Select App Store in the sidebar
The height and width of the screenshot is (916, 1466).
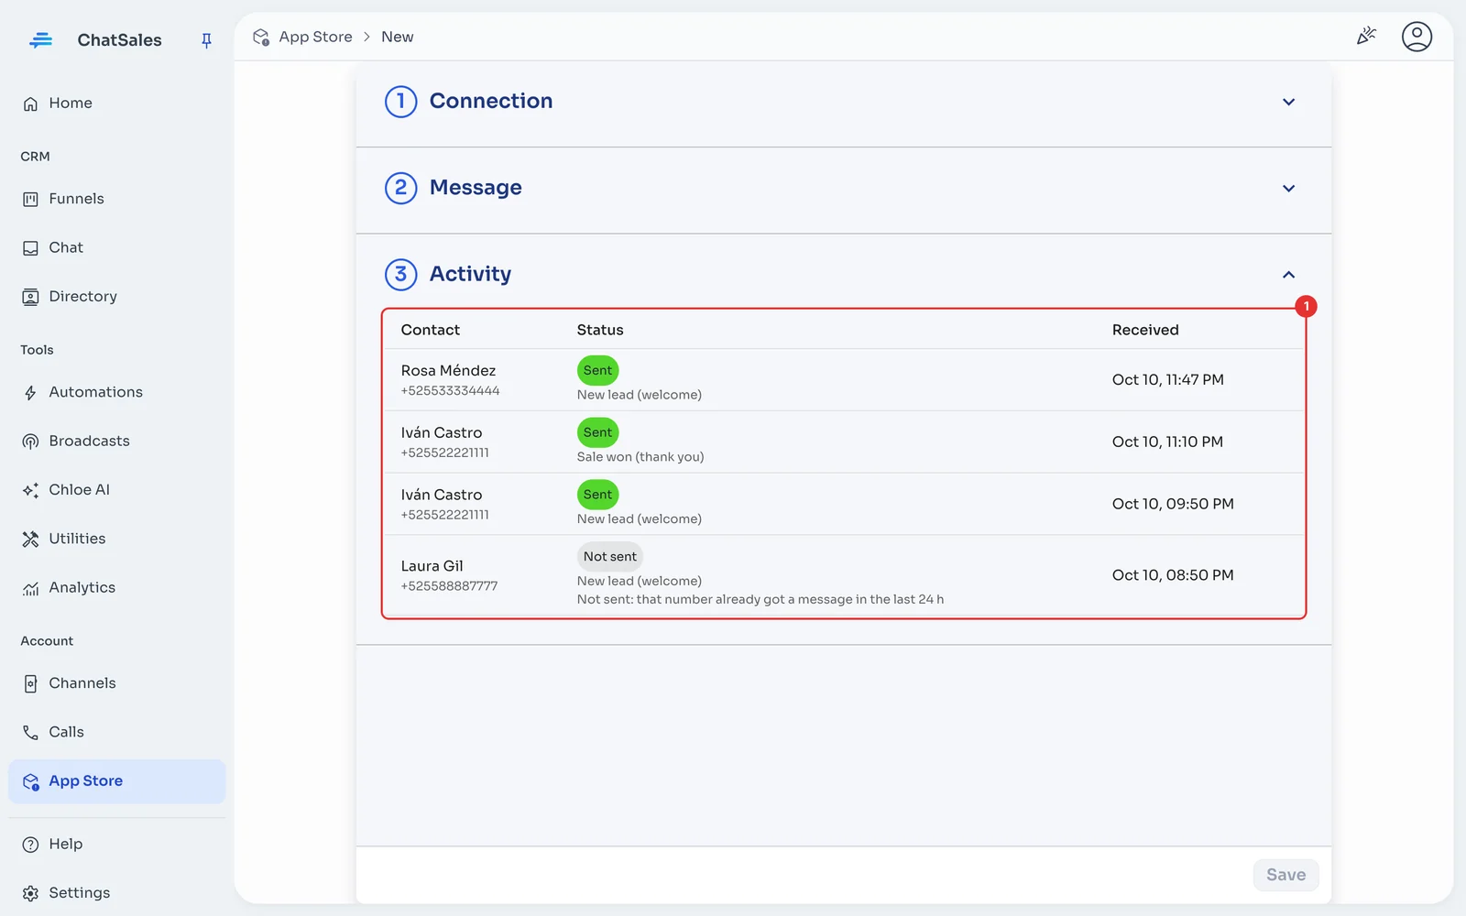pyautogui.click(x=116, y=781)
